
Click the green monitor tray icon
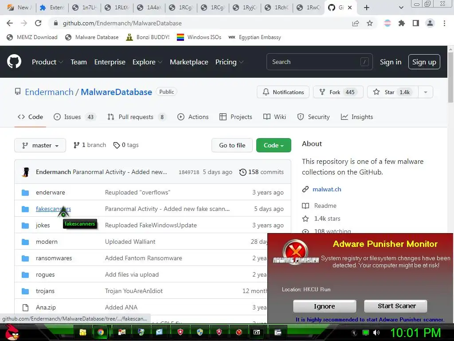pos(366,333)
